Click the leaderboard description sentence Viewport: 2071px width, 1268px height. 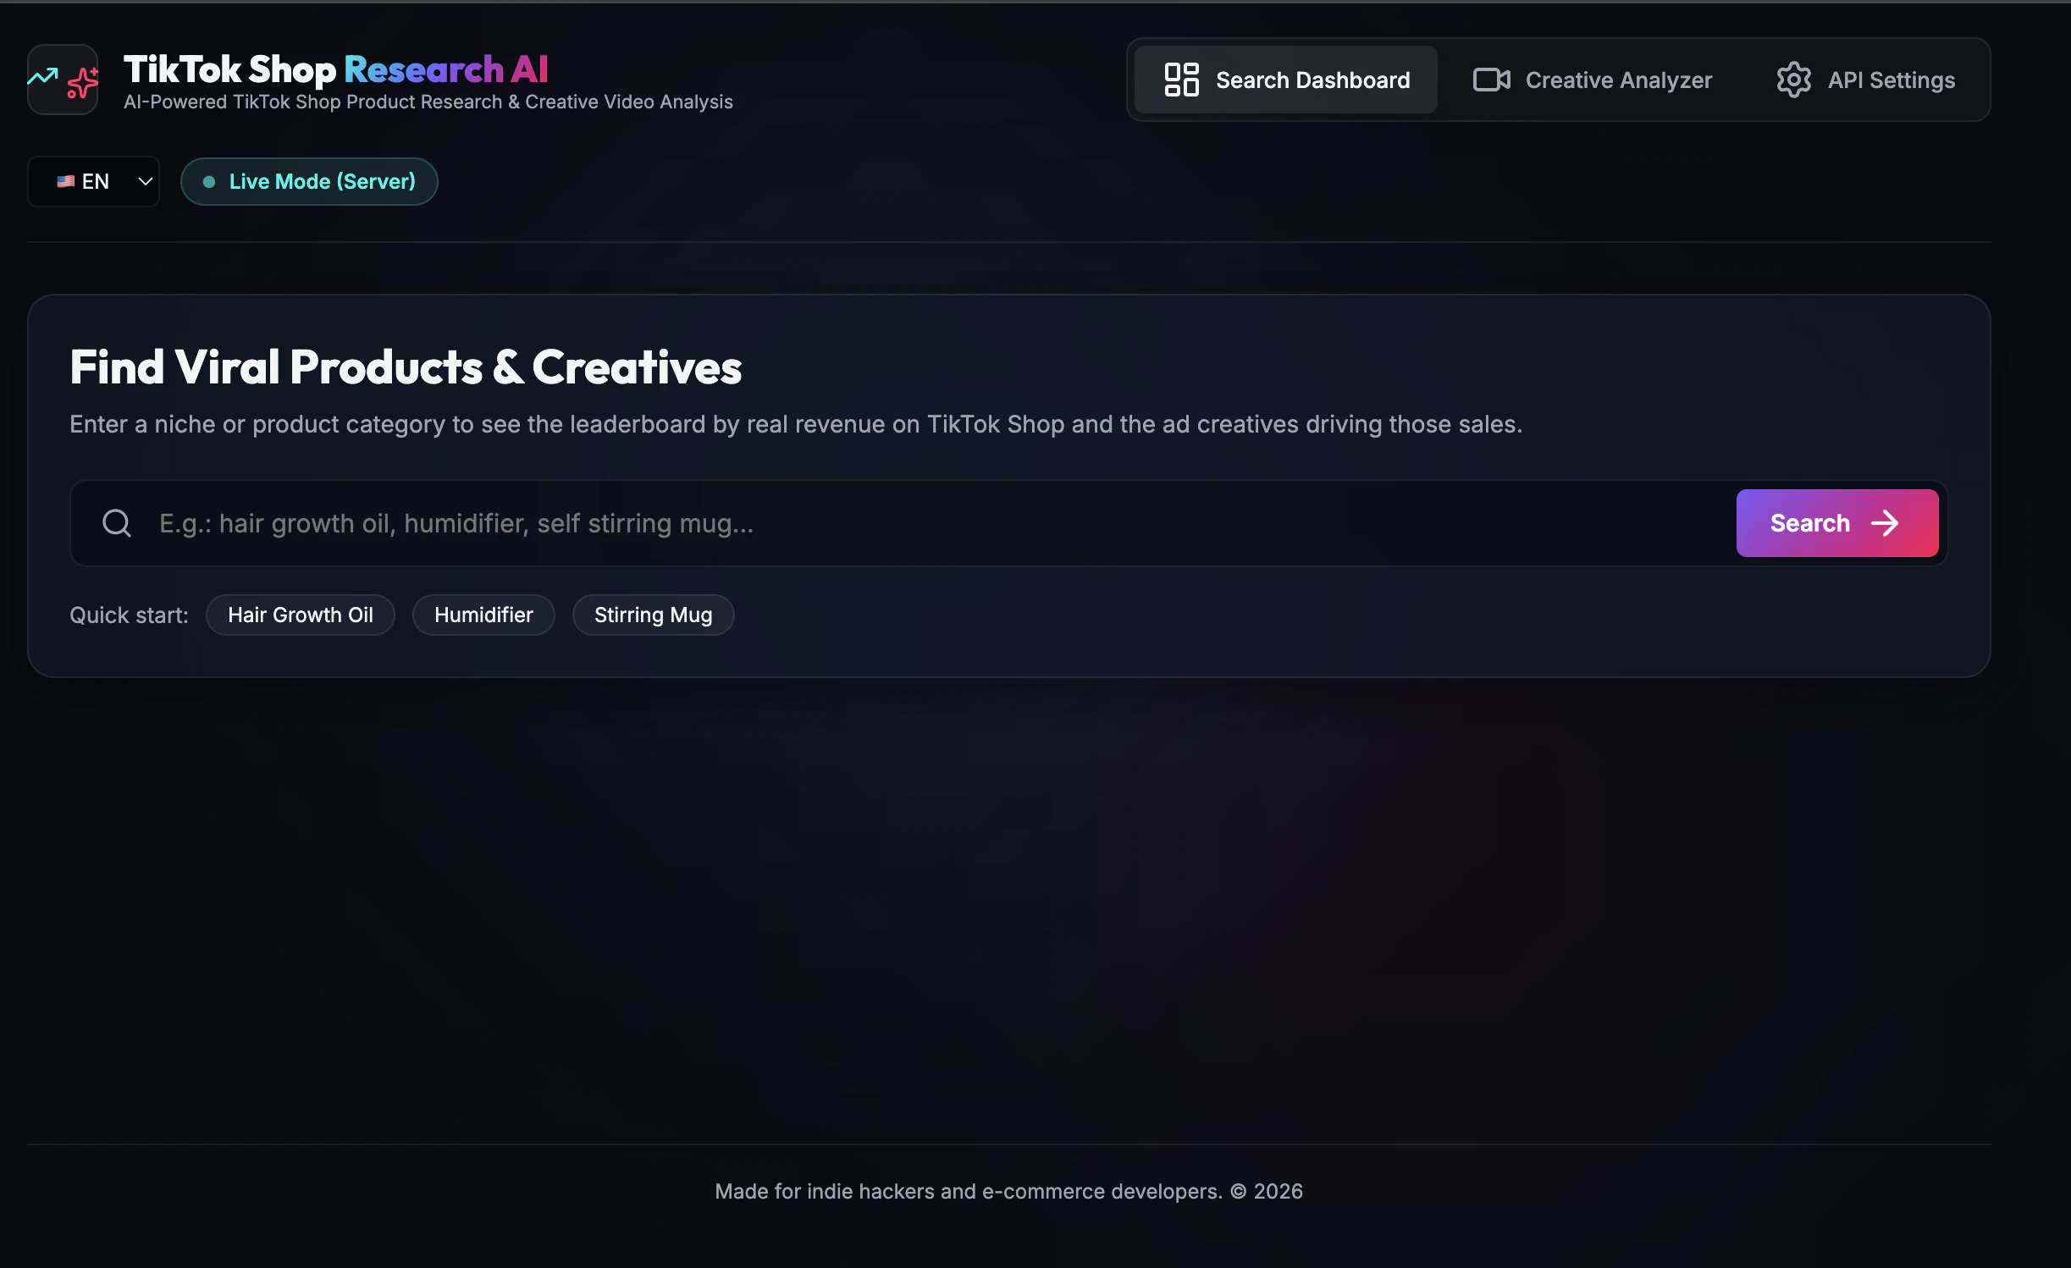click(796, 424)
